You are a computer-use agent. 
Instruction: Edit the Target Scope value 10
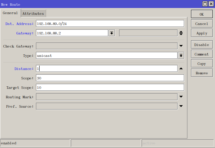[x=110, y=87]
